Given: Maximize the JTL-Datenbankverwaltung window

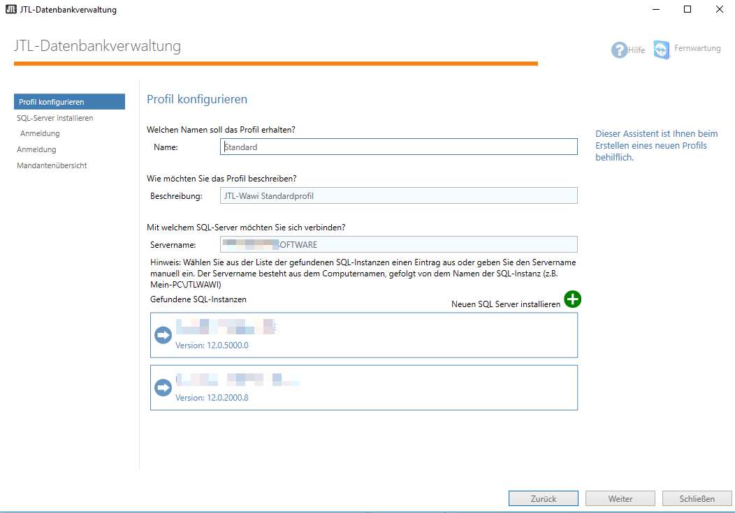Looking at the screenshot, I should coord(687,9).
